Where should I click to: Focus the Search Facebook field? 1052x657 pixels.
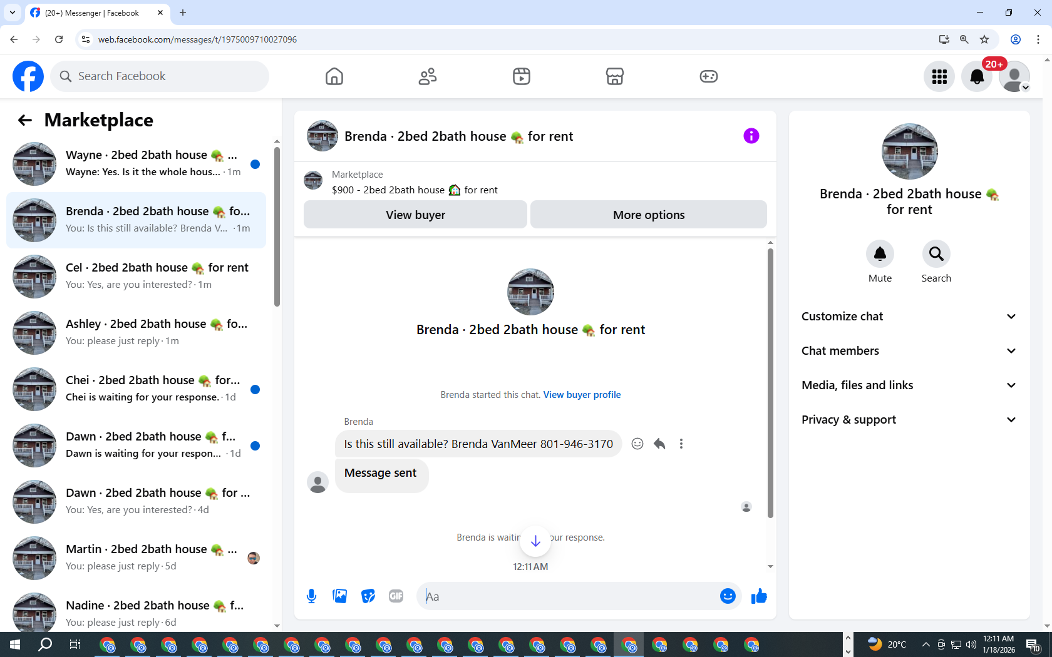pyautogui.click(x=160, y=76)
